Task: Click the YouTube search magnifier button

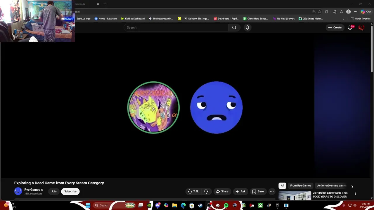Action: tap(234, 27)
